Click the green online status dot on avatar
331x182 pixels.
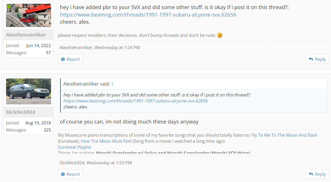[9, 6]
